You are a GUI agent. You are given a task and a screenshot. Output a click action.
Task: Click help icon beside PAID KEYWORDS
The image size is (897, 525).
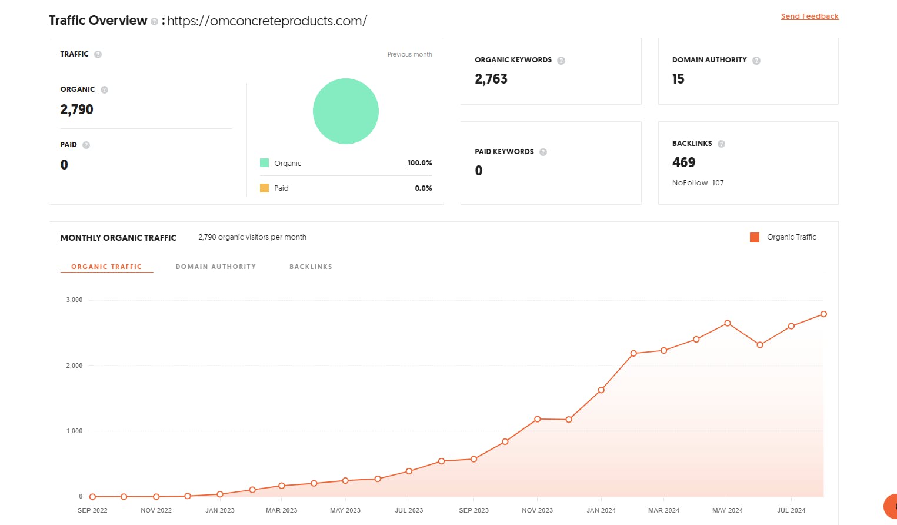tap(543, 152)
